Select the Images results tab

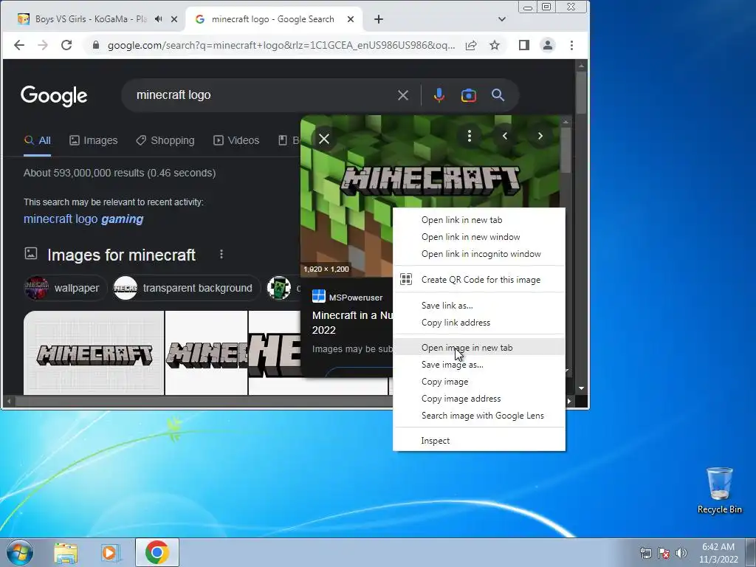[x=94, y=140]
